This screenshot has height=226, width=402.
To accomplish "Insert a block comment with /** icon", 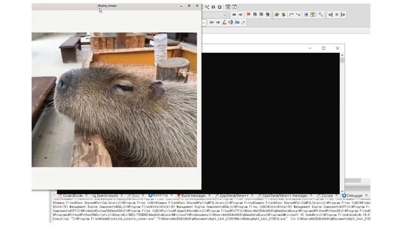I will point(291,15).
